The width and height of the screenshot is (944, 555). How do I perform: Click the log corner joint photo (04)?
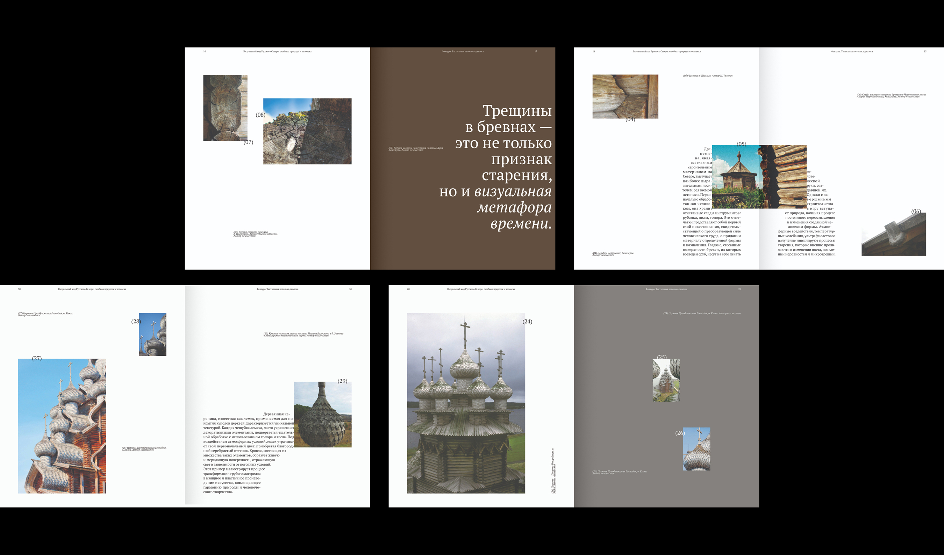click(625, 96)
